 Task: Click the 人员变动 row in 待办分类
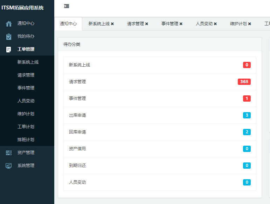click(160, 182)
